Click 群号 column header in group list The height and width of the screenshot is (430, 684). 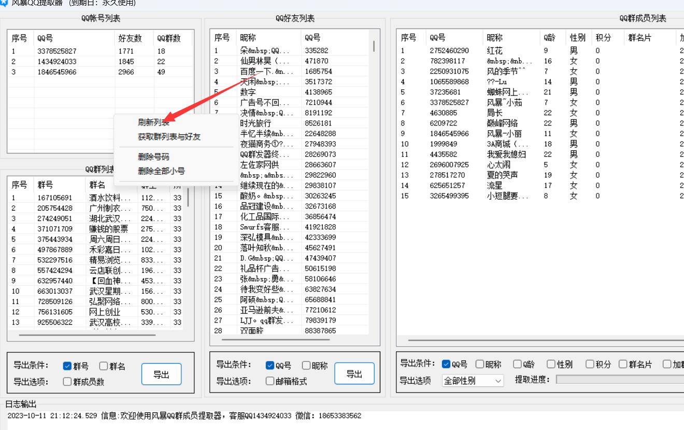tap(61, 185)
